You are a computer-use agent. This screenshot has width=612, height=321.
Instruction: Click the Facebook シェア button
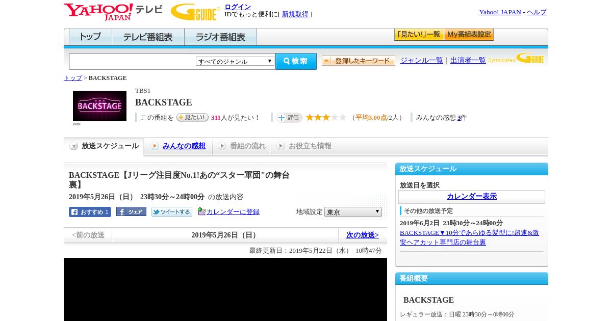click(131, 211)
